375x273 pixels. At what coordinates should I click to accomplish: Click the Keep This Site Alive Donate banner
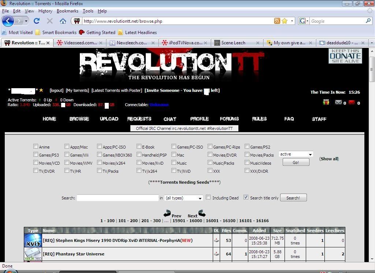click(345, 56)
